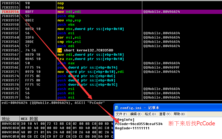Viewport: 222px width, 139px height.
Task: Click 'push dword ptr ss:[ebp+0xC]' instruction
Action: (x=86, y=76)
